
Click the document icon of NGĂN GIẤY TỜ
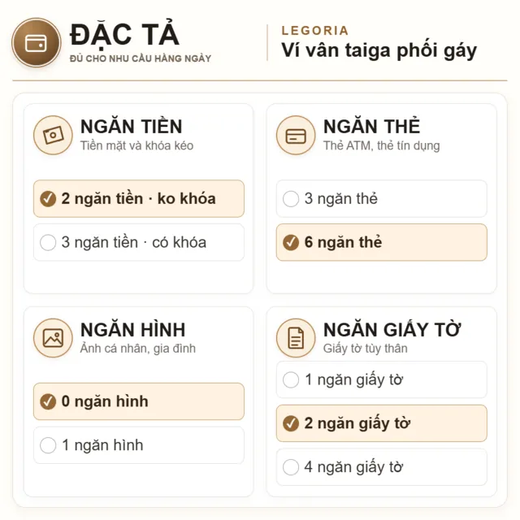pyautogui.click(x=296, y=338)
